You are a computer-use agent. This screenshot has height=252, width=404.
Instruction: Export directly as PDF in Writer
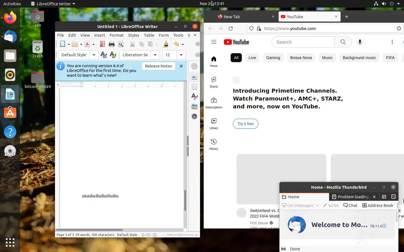[x=102, y=44]
